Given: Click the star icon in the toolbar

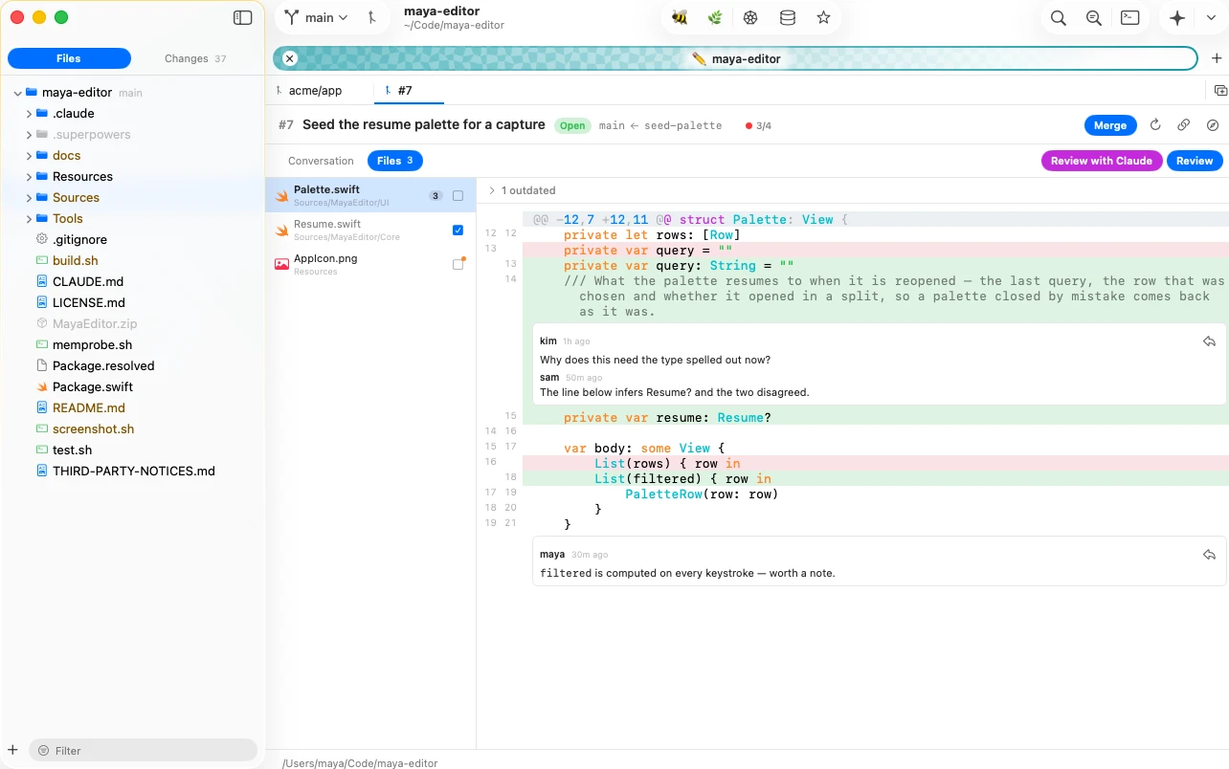Looking at the screenshot, I should pos(823,17).
